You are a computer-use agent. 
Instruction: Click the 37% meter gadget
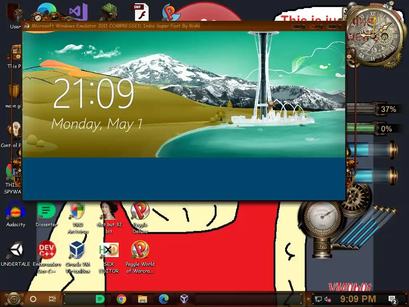373,109
